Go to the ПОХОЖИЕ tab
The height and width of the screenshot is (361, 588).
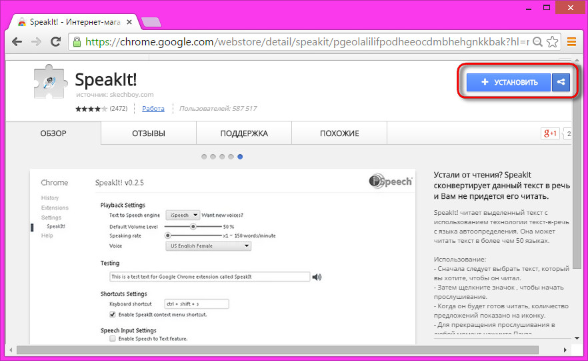[339, 133]
